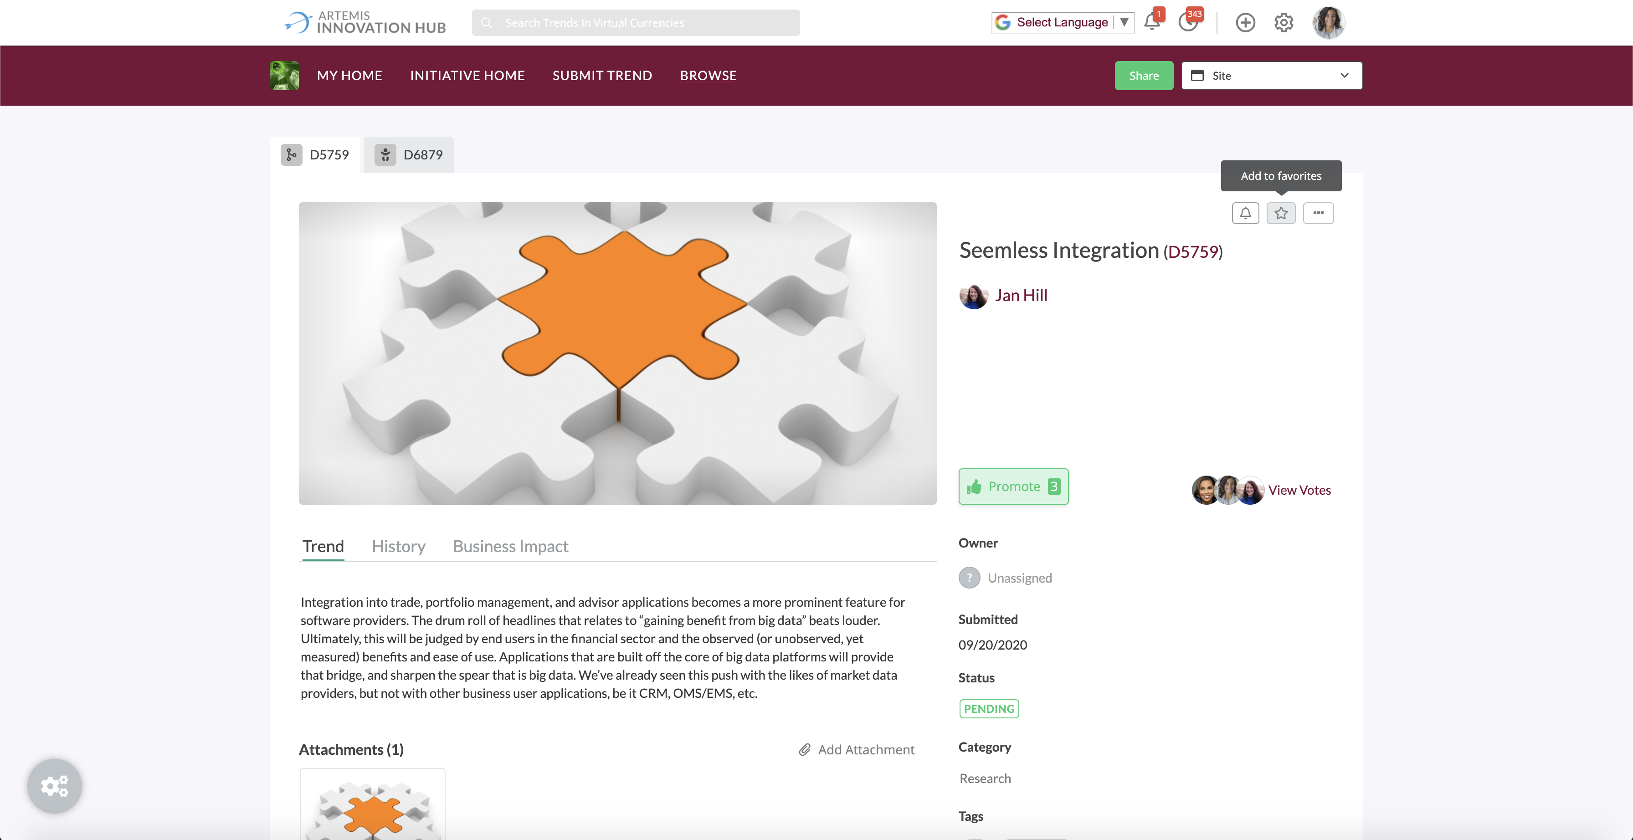Viewport: 1633px width, 840px height.
Task: Toggle the Add to favorites star
Action: pyautogui.click(x=1281, y=213)
